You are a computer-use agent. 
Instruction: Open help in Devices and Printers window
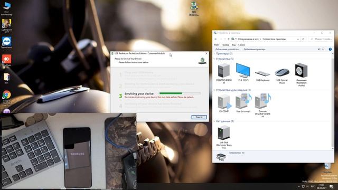click(330, 49)
